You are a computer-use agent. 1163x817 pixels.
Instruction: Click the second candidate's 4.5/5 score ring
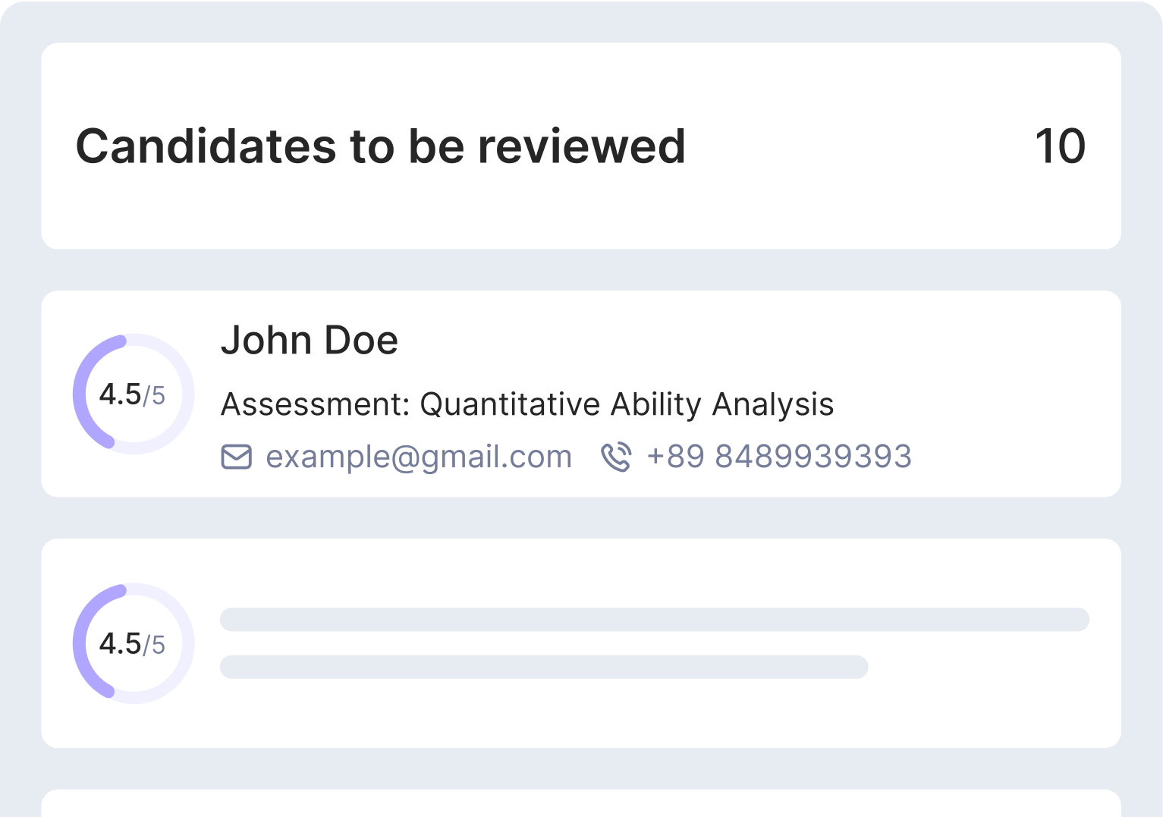click(x=134, y=643)
